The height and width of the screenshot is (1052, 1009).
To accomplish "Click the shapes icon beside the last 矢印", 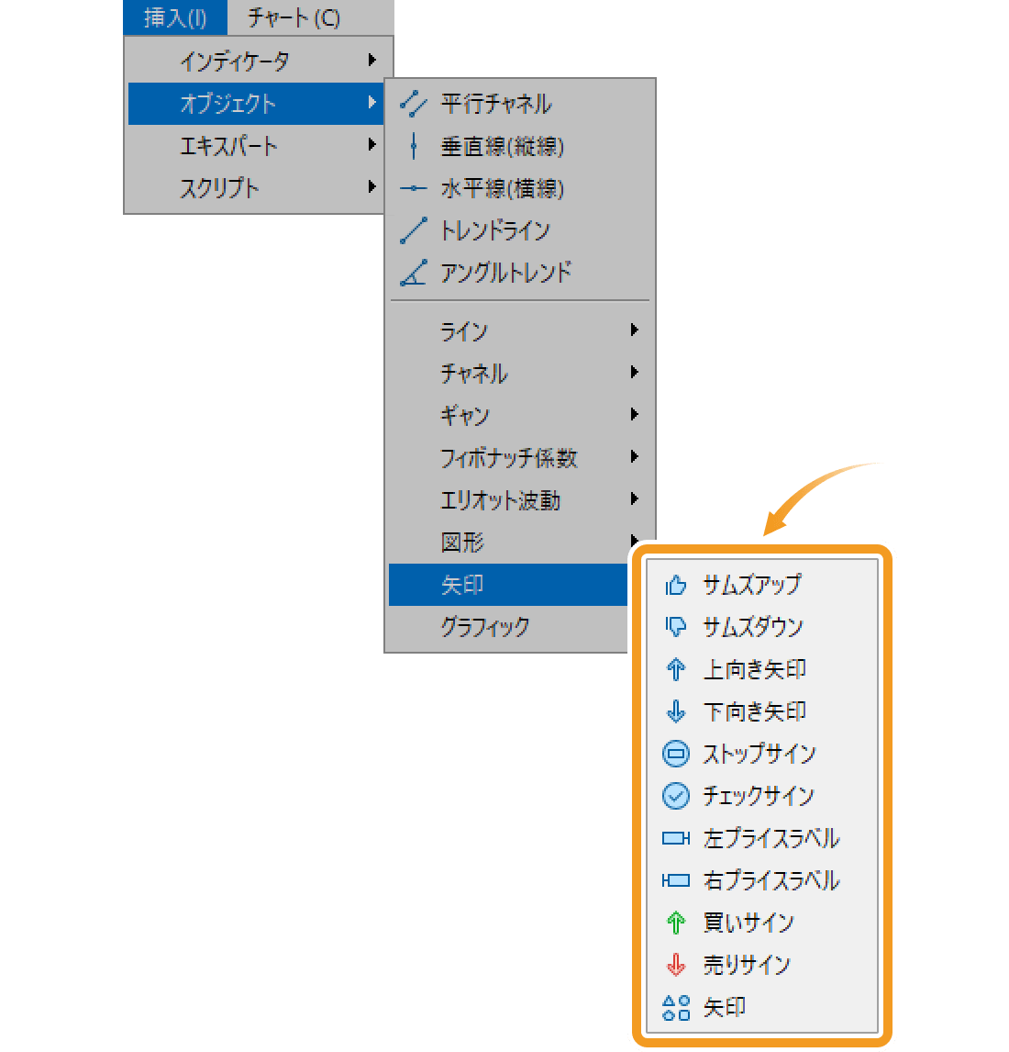I will tap(676, 1007).
